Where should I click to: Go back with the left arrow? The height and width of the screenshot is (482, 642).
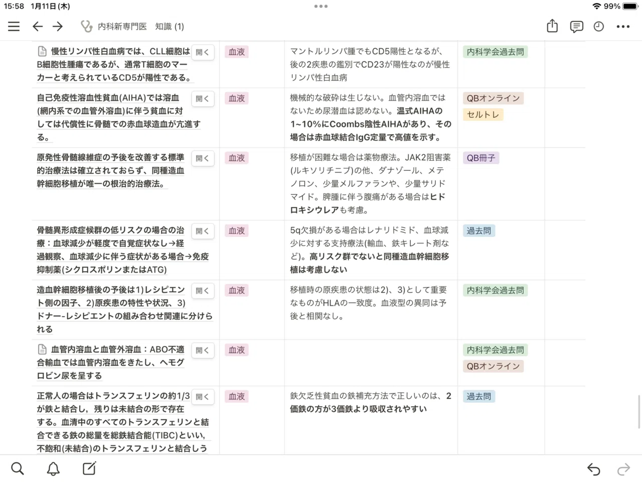tap(38, 27)
